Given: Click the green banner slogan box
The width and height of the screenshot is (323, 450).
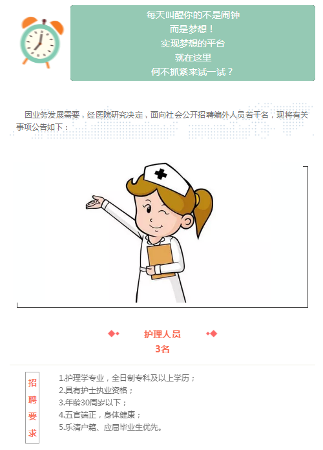Looking at the screenshot, I should pyautogui.click(x=193, y=43).
